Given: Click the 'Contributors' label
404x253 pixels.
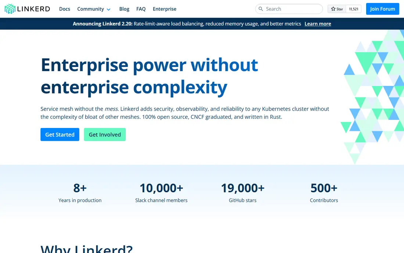Looking at the screenshot, I should pyautogui.click(x=324, y=200).
